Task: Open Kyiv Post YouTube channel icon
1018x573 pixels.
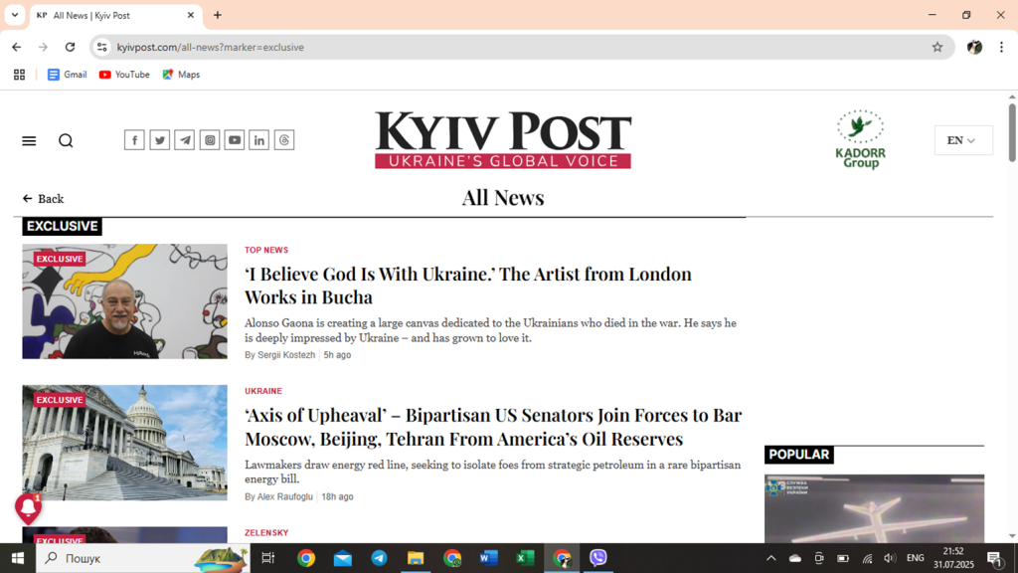Action: 235,140
